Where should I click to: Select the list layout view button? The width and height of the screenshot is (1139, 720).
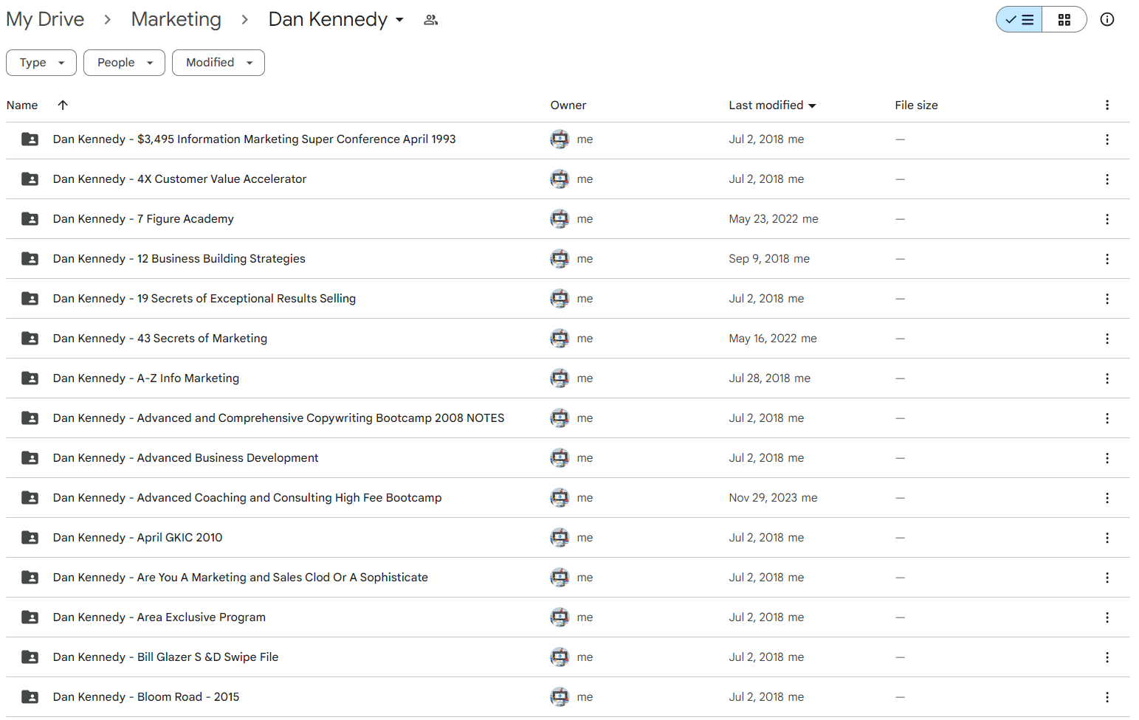click(x=1019, y=20)
